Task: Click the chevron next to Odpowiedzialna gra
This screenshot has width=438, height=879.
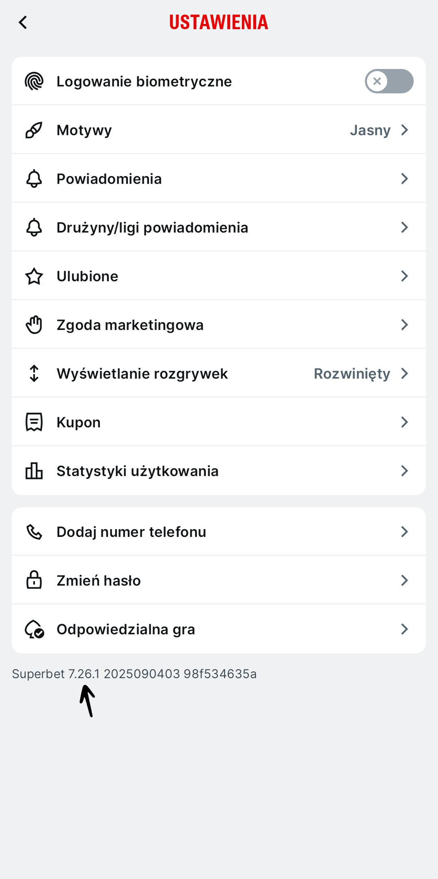Action: click(404, 629)
